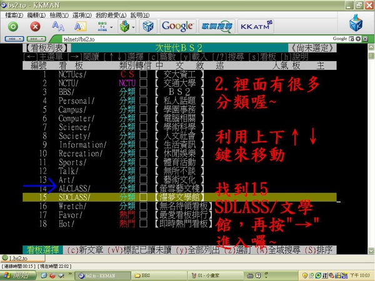Toggle checkbox in Personal row

coord(143,101)
